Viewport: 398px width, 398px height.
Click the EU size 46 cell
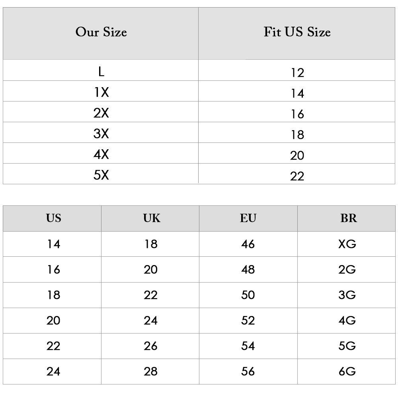tap(248, 244)
